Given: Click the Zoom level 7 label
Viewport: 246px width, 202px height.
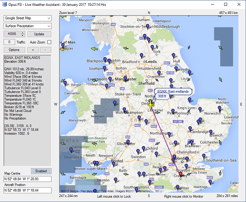Looking at the screenshot, I should (x=68, y=13).
